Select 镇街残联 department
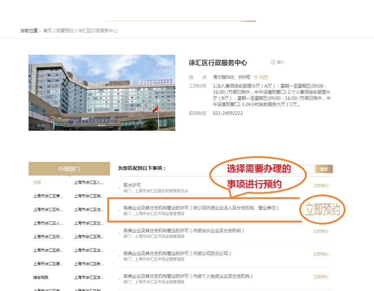 click(41, 278)
